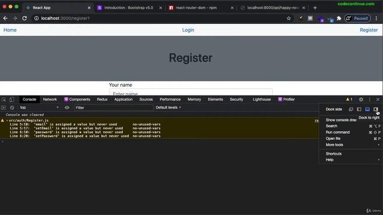383x215 pixels.
Task: Open the Components tab
Action: pos(77,100)
